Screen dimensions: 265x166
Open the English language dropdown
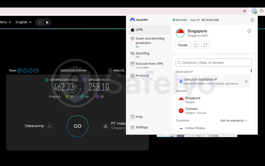point(23,22)
